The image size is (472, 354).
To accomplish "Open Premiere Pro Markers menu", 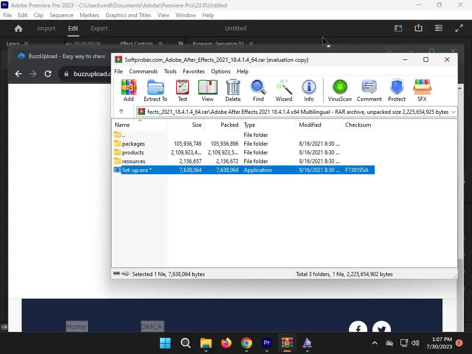I will point(89,15).
